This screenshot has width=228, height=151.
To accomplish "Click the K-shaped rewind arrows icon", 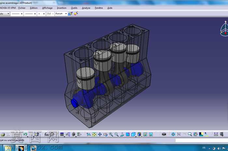I will point(179,134).
